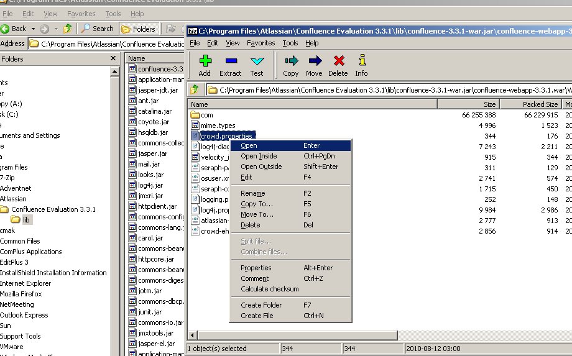Open Back history dropdown arrow

(33, 29)
